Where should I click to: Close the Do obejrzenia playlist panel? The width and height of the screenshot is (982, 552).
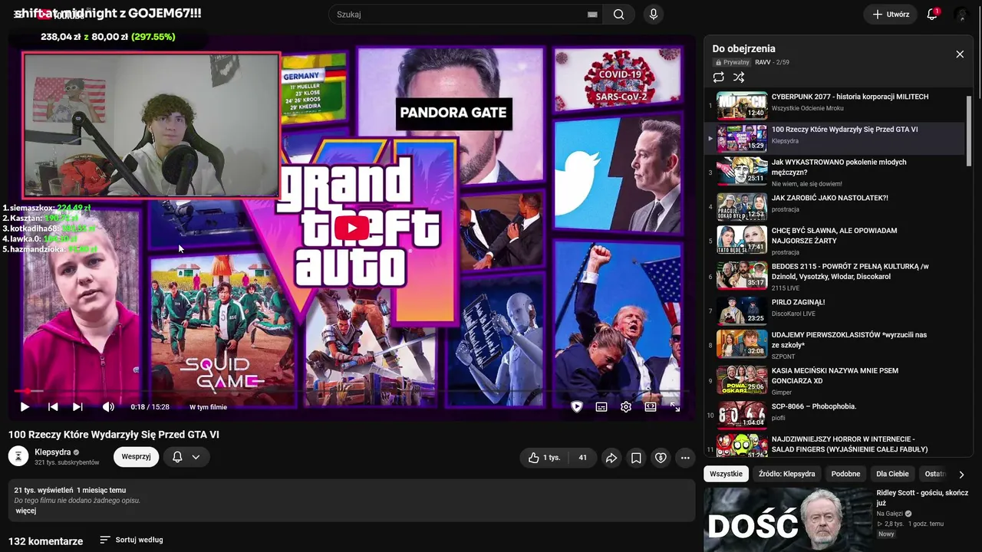click(x=960, y=54)
